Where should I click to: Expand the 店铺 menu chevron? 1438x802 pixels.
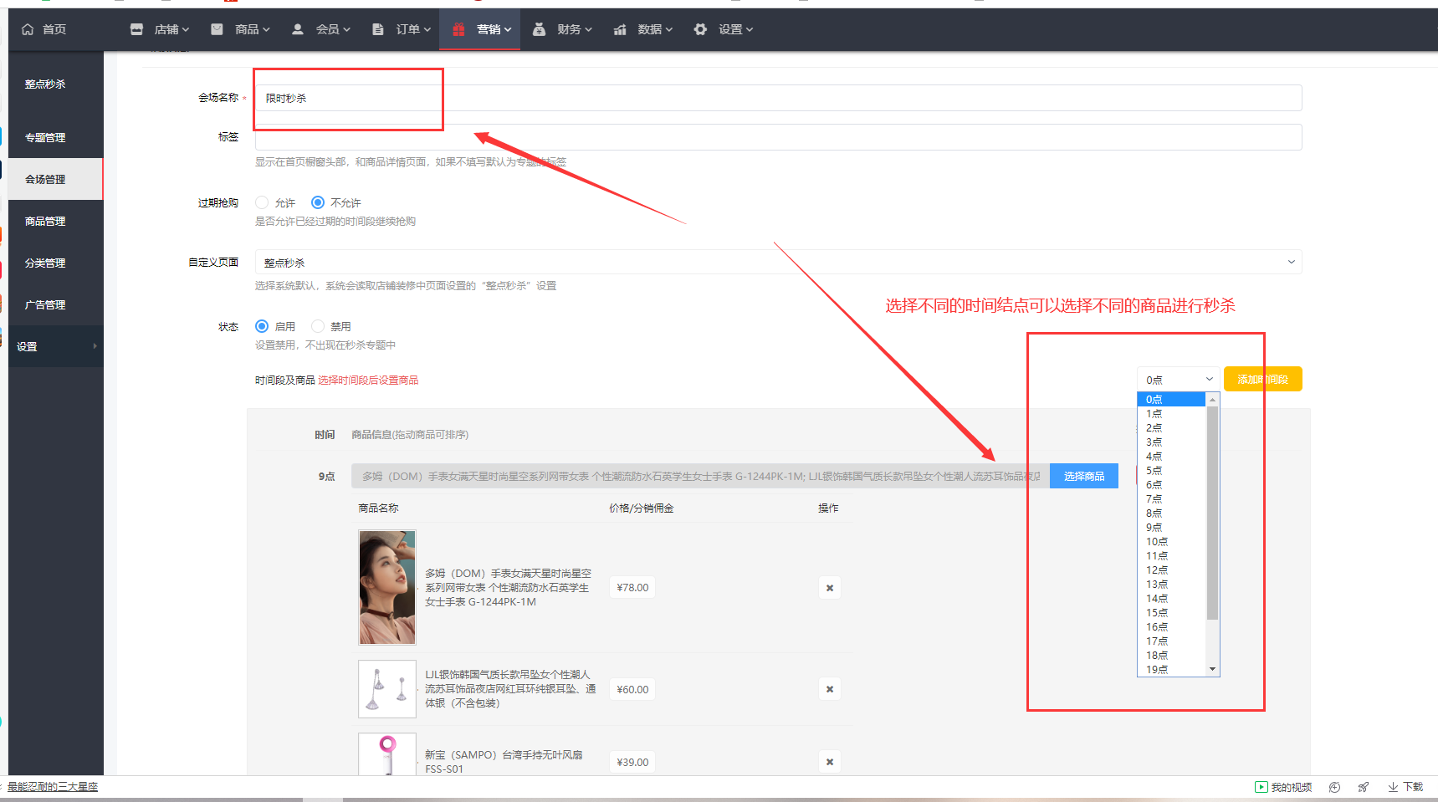tap(186, 29)
